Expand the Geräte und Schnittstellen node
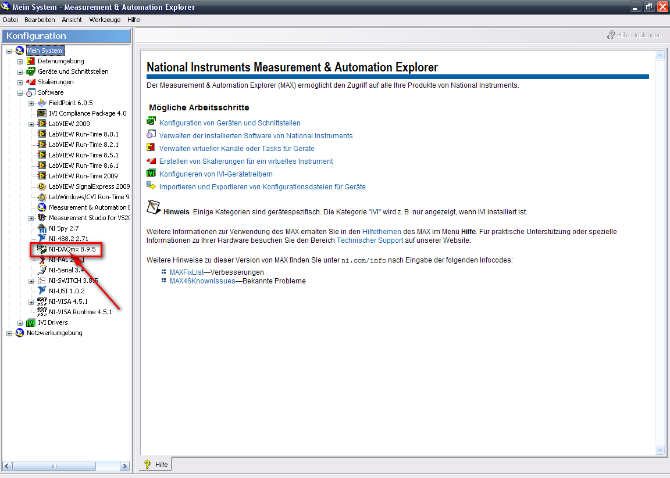 (x=20, y=71)
